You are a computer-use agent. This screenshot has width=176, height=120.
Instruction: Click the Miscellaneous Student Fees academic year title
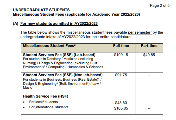pos(77,14)
